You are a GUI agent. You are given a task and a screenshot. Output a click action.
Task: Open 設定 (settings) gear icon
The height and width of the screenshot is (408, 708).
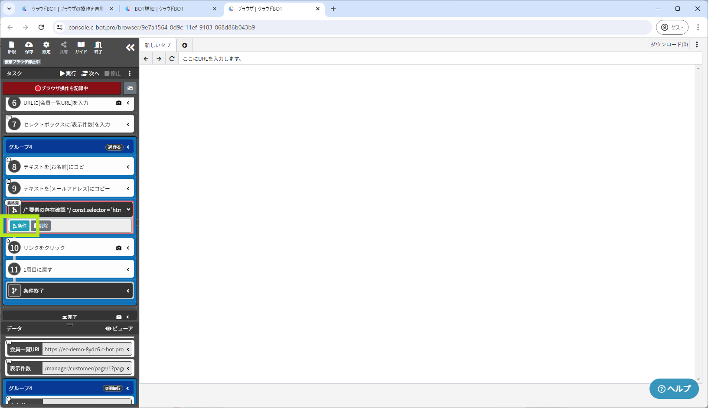pyautogui.click(x=46, y=47)
